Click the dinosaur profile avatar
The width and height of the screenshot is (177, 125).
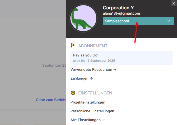click(x=83, y=19)
